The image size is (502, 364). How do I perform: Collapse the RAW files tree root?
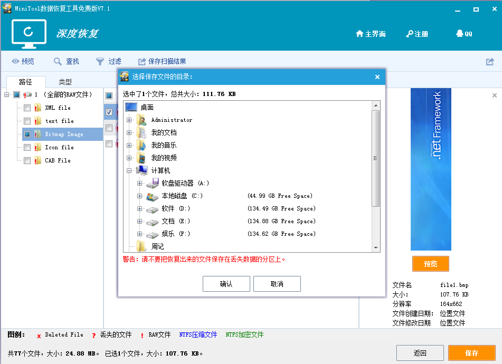(x=6, y=94)
